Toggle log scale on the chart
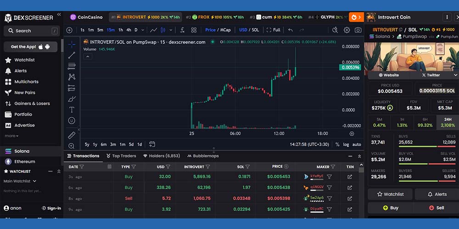Viewport: 459px width, 229px height. pyautogui.click(x=346, y=144)
